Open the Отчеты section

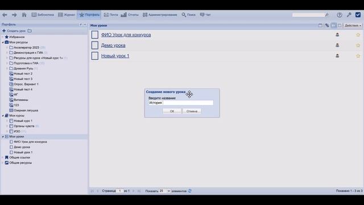pyautogui.click(x=130, y=15)
